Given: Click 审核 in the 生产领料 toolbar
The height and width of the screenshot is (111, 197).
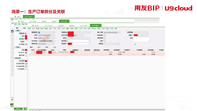Looking at the screenshot, I should pos(59,29).
